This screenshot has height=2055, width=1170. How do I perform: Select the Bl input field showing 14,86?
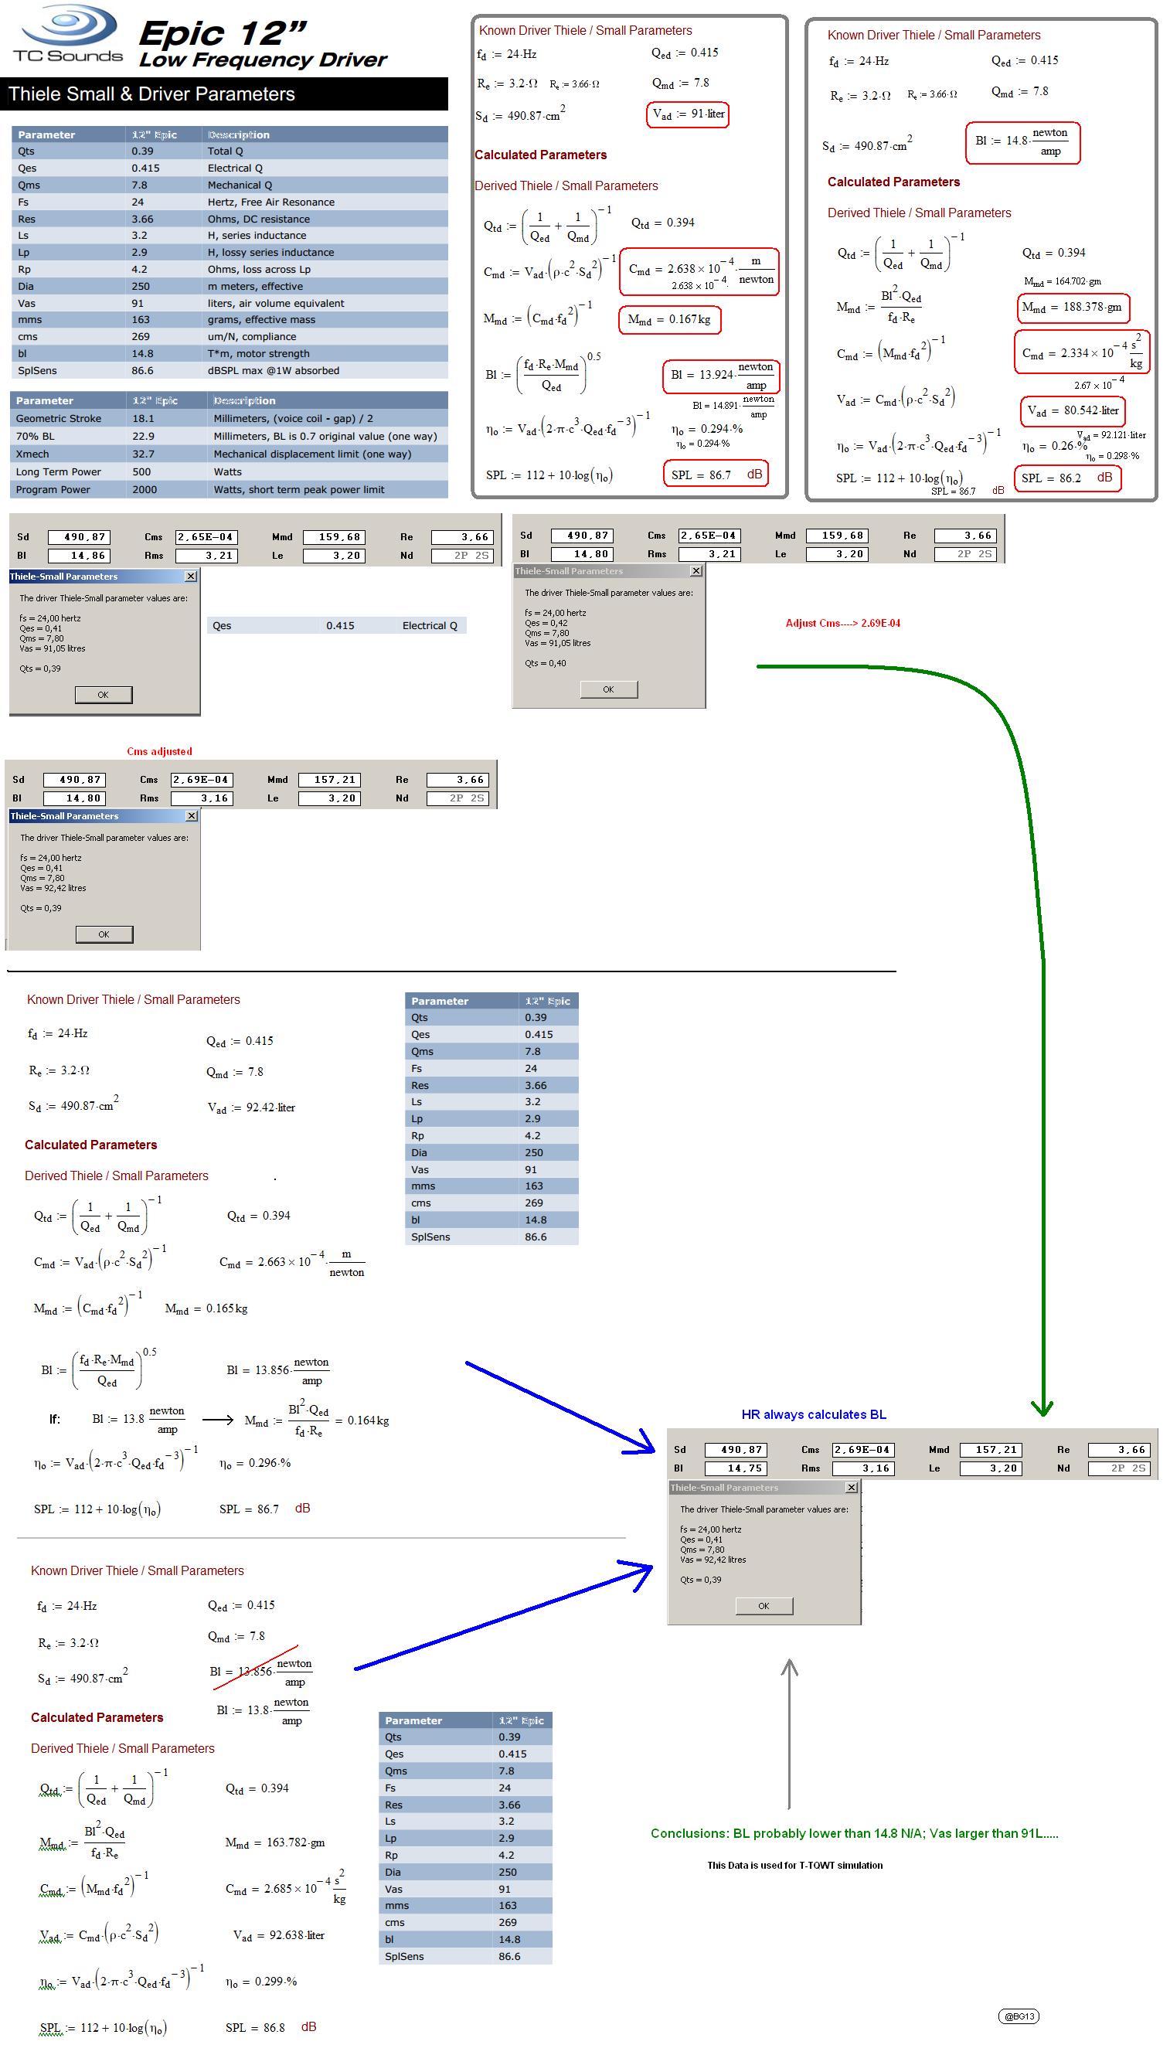click(x=79, y=555)
